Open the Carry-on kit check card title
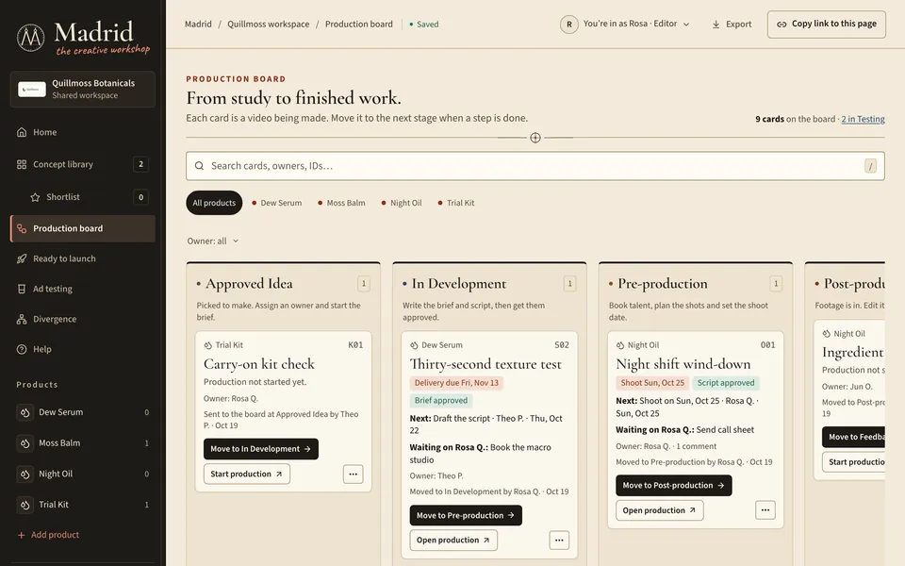Viewport: 905px width, 566px height. [x=259, y=364]
